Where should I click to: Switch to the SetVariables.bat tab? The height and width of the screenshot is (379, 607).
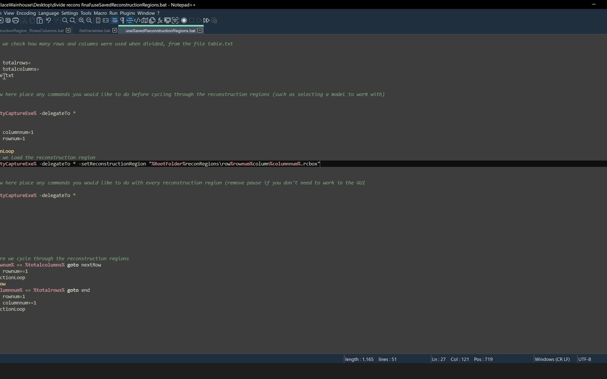(x=94, y=31)
